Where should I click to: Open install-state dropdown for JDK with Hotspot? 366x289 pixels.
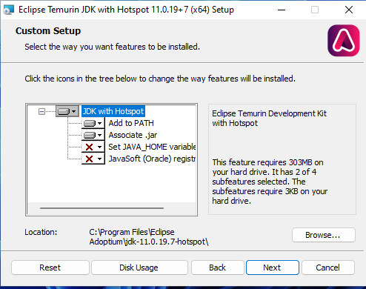(67, 111)
